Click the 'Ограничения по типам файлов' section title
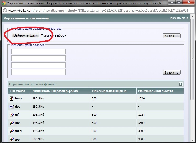196x143 pixels. (32, 84)
